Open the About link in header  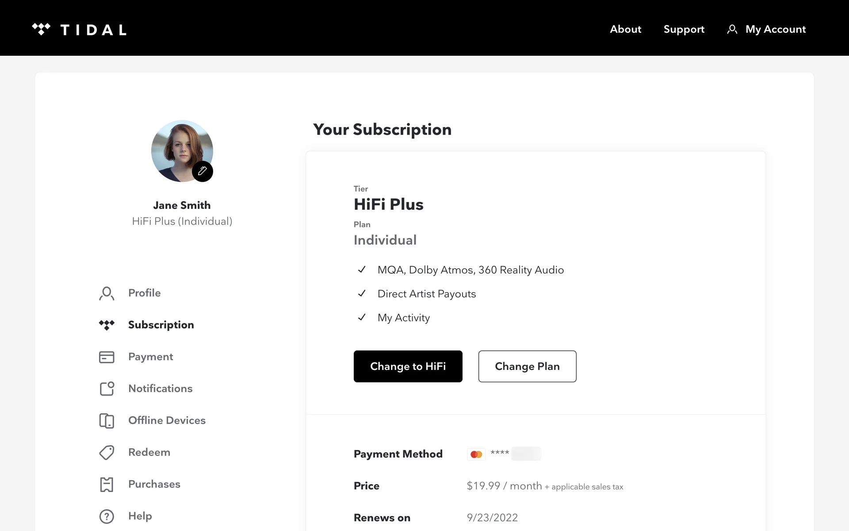[625, 29]
